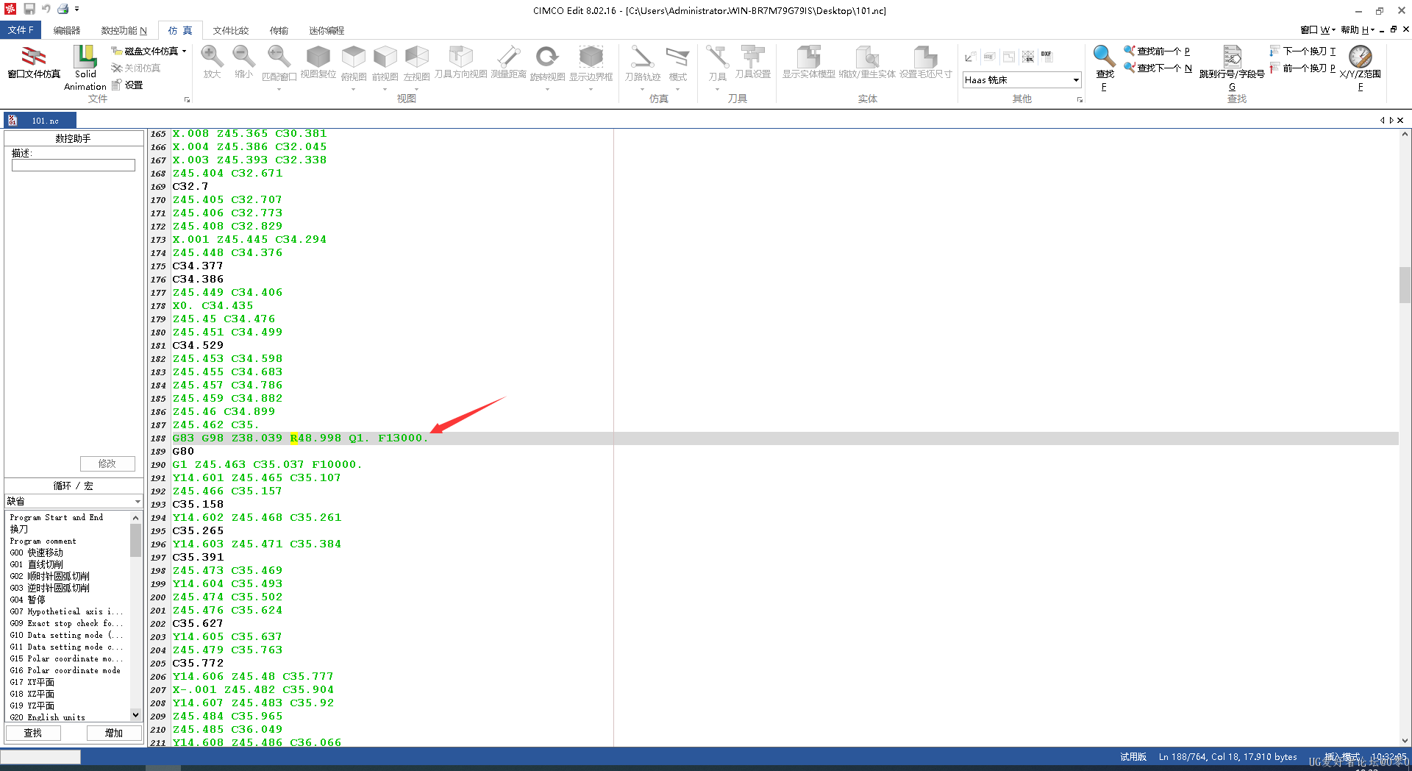Open the 文件 F menu
Screen dimensions: 1412x771
point(21,30)
